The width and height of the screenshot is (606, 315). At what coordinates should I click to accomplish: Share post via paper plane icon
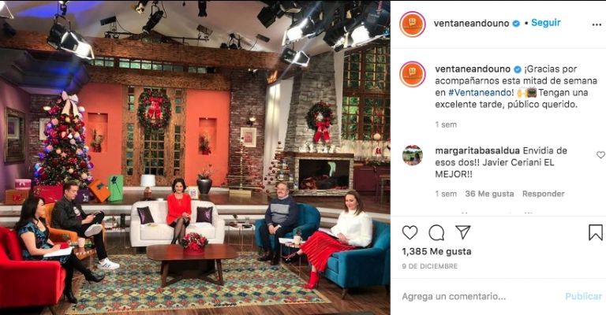tap(462, 232)
